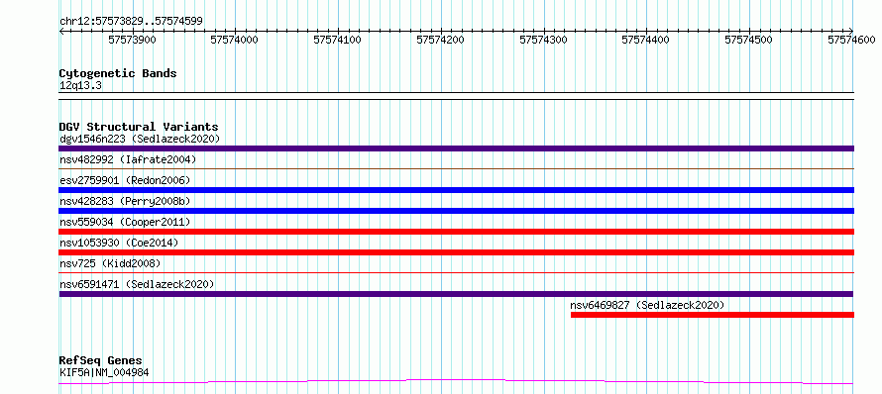Click the blue nsv428283 variant bar
The width and height of the screenshot is (882, 394).
[456, 211]
